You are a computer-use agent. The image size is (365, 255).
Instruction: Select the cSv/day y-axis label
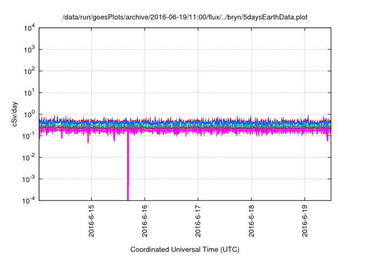tap(15, 114)
